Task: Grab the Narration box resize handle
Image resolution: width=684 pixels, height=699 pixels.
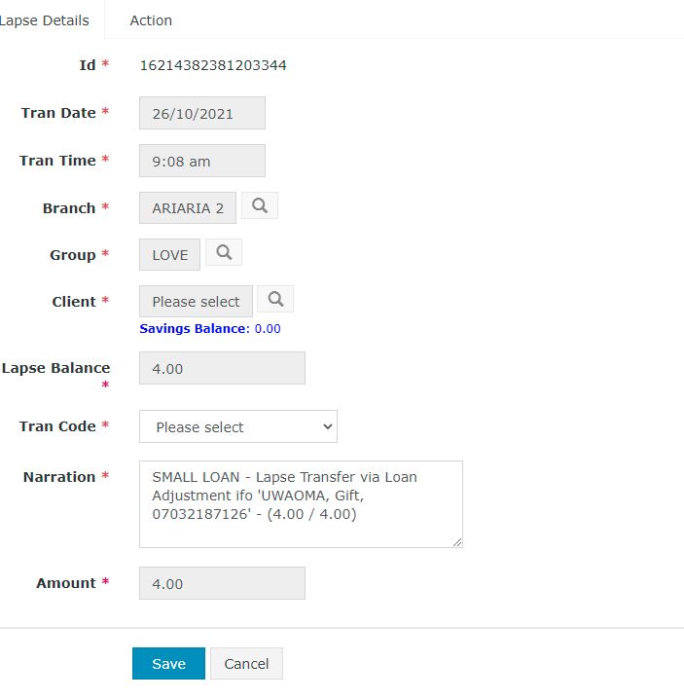Action: (456, 541)
